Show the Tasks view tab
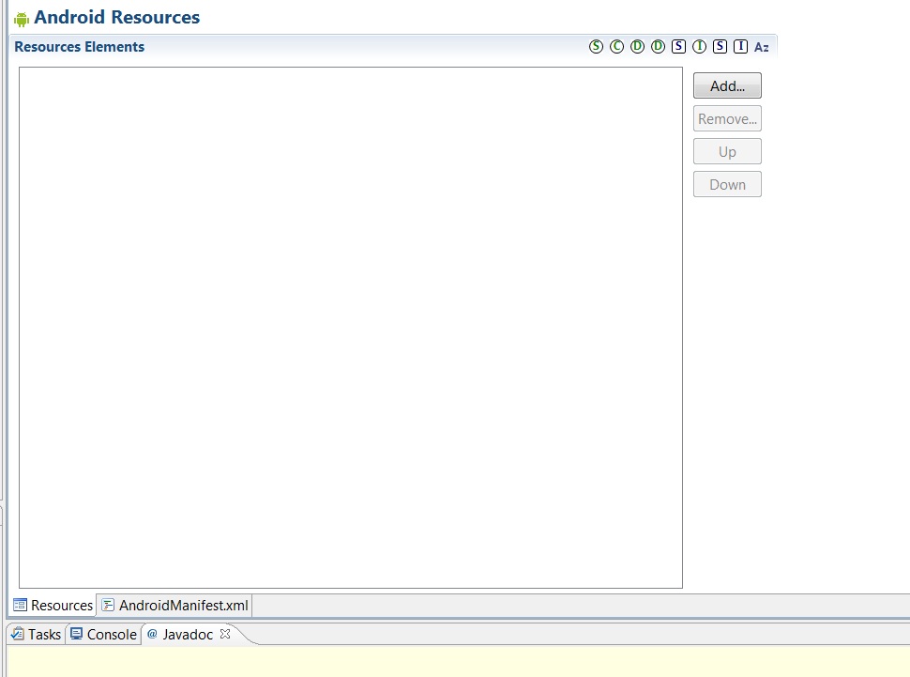910x677 pixels. pyautogui.click(x=36, y=634)
